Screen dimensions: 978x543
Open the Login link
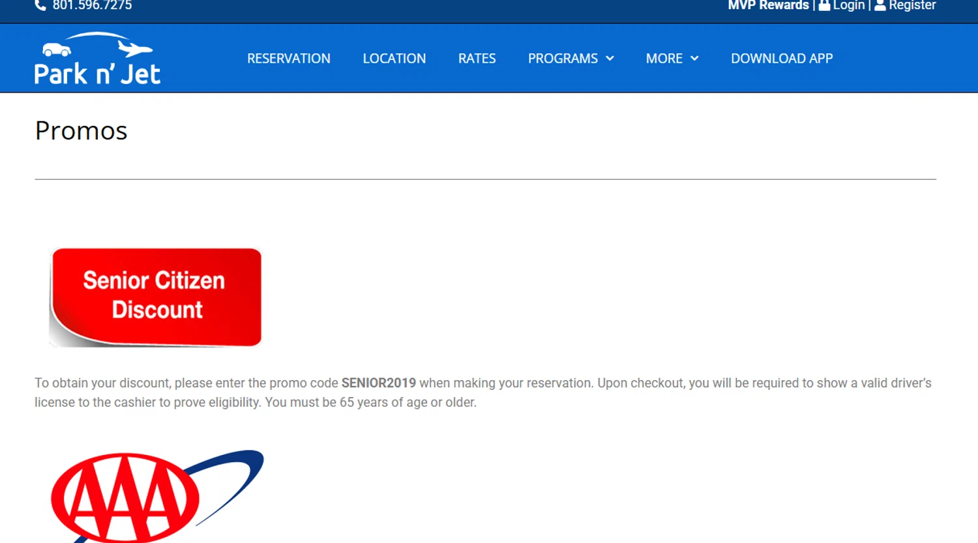point(848,5)
